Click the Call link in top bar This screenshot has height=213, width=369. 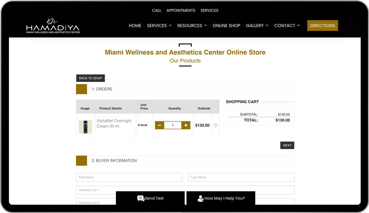156,10
